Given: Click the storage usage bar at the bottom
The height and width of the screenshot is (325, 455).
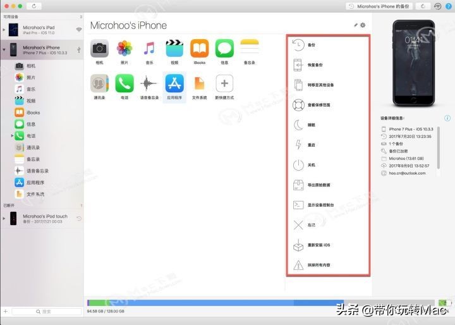Looking at the screenshot, I should 260,303.
